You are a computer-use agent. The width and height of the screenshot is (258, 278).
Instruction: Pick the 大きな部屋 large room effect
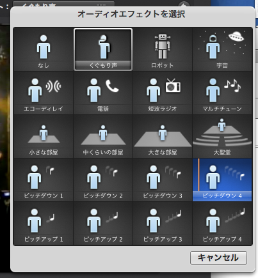(x=163, y=137)
